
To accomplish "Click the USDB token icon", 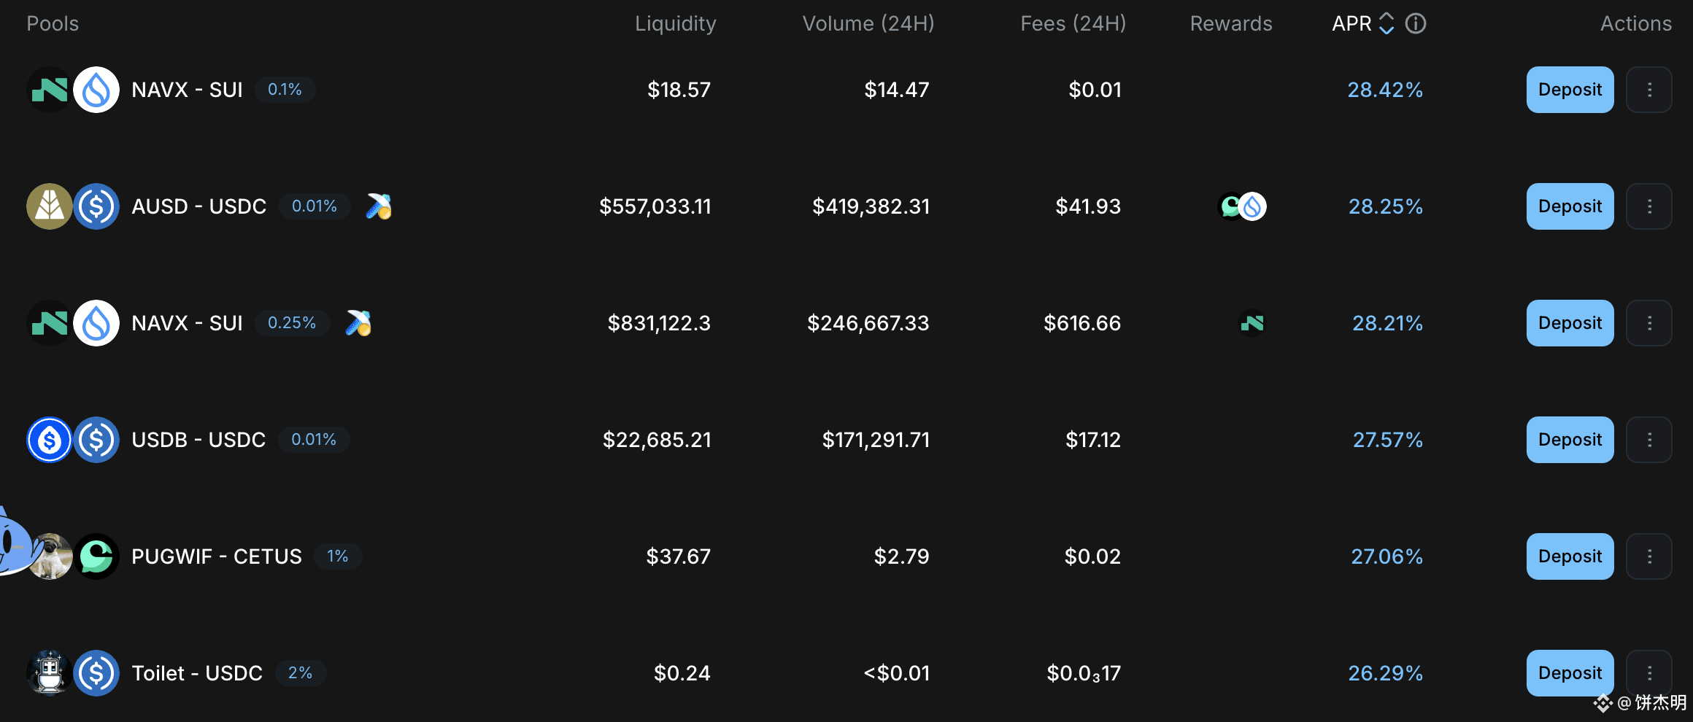I will pos(50,440).
